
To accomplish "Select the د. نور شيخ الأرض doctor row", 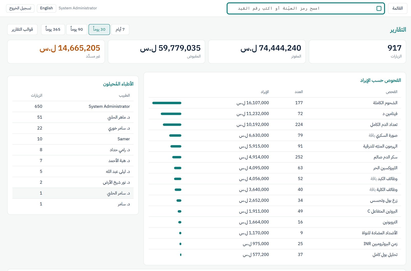I will [73, 182].
